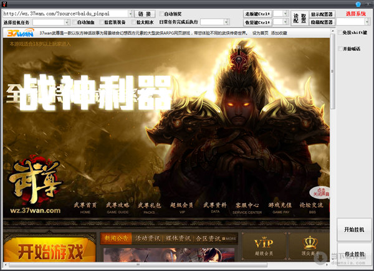Viewport: 374px width, 271px height.
Task: Enable the 开始喊话 checkbox
Action: click(340, 49)
